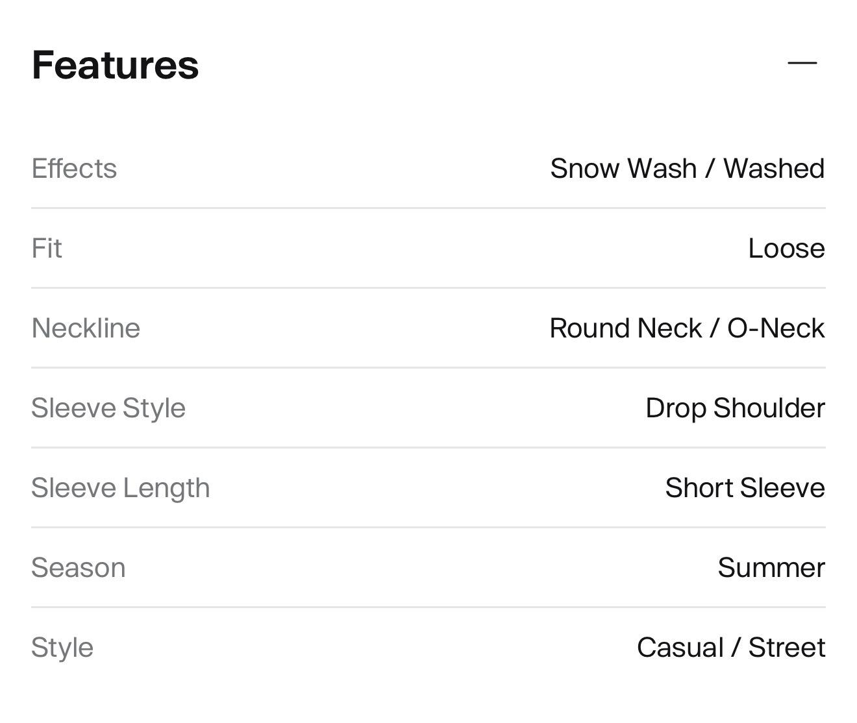Viewport: 857px width, 723px height.
Task: Select the Season label
Action: [x=78, y=568]
